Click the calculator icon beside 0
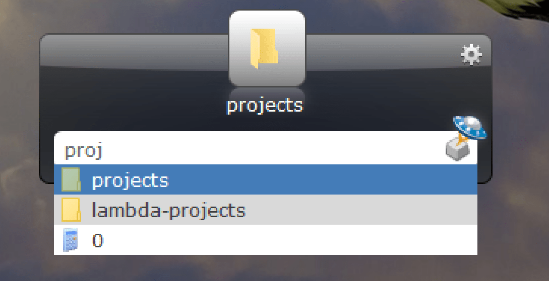 click(x=71, y=240)
